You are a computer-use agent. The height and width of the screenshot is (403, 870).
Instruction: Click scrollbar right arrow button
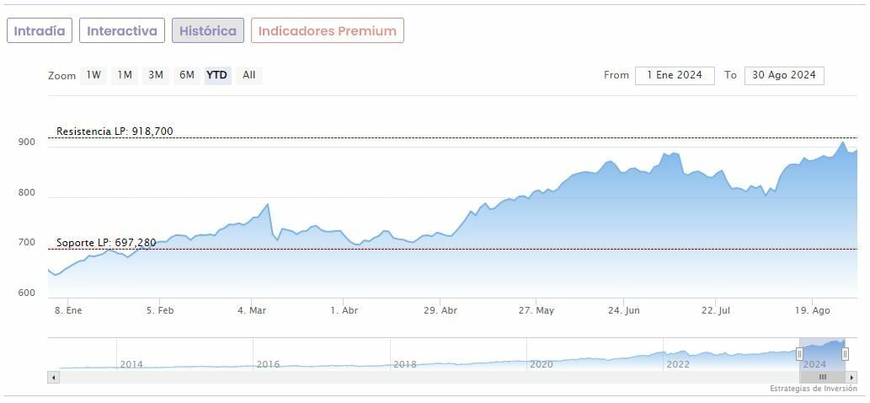852,377
